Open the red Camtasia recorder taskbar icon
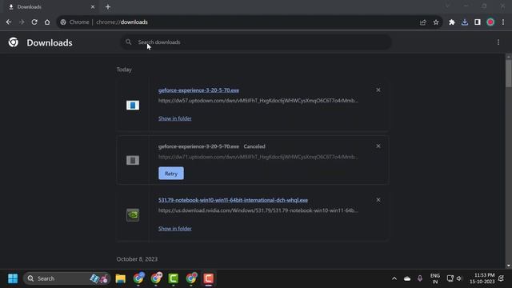Image resolution: width=512 pixels, height=288 pixels. coord(209,278)
